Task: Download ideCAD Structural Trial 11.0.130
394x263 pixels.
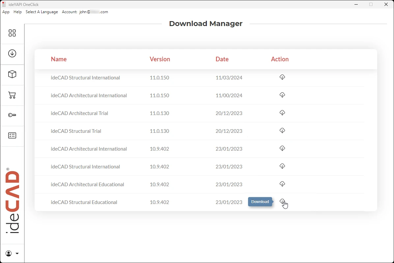Action: click(x=282, y=131)
